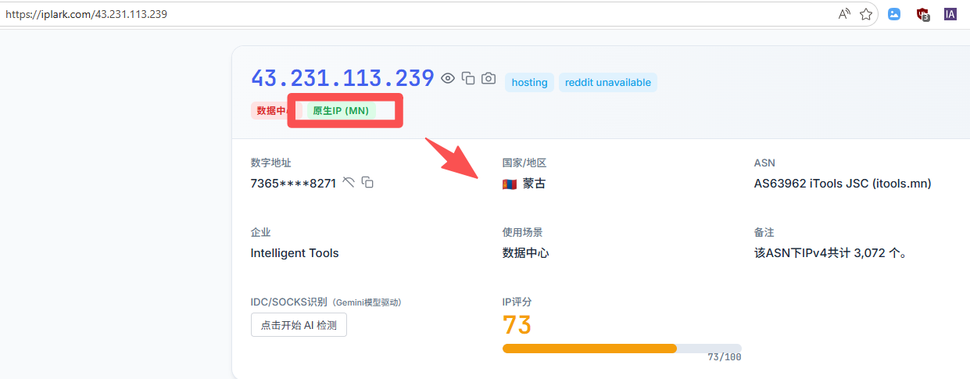Click the orange IP score progress bar

pyautogui.click(x=589, y=349)
